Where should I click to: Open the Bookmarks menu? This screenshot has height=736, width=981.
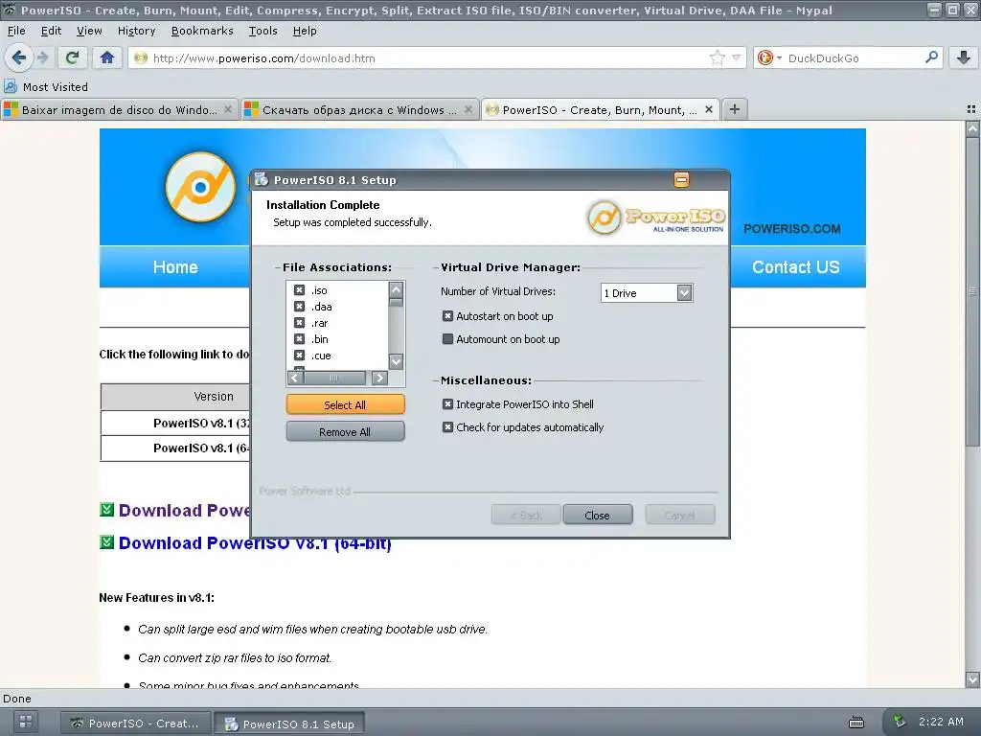tap(202, 31)
